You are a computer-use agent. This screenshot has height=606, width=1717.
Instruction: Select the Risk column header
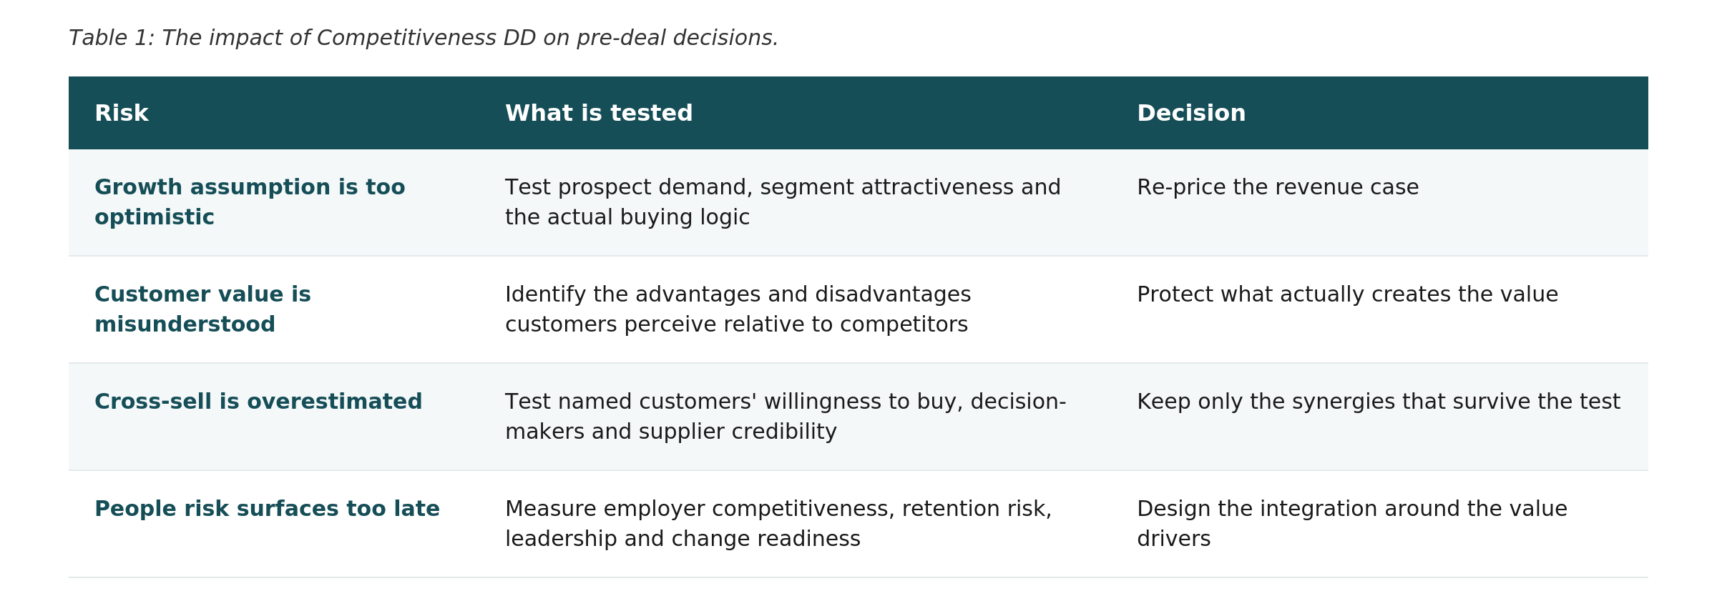[122, 113]
